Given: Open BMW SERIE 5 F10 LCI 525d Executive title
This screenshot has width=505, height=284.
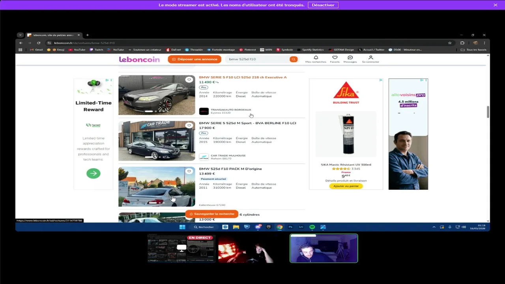Looking at the screenshot, I should [243, 77].
